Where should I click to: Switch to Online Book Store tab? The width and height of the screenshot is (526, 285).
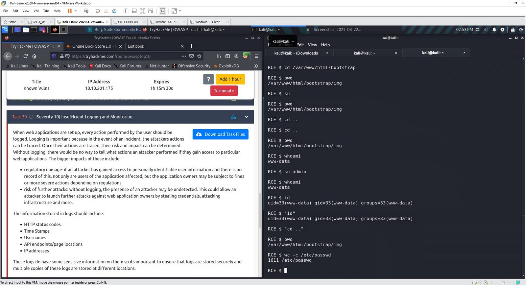(x=94, y=46)
